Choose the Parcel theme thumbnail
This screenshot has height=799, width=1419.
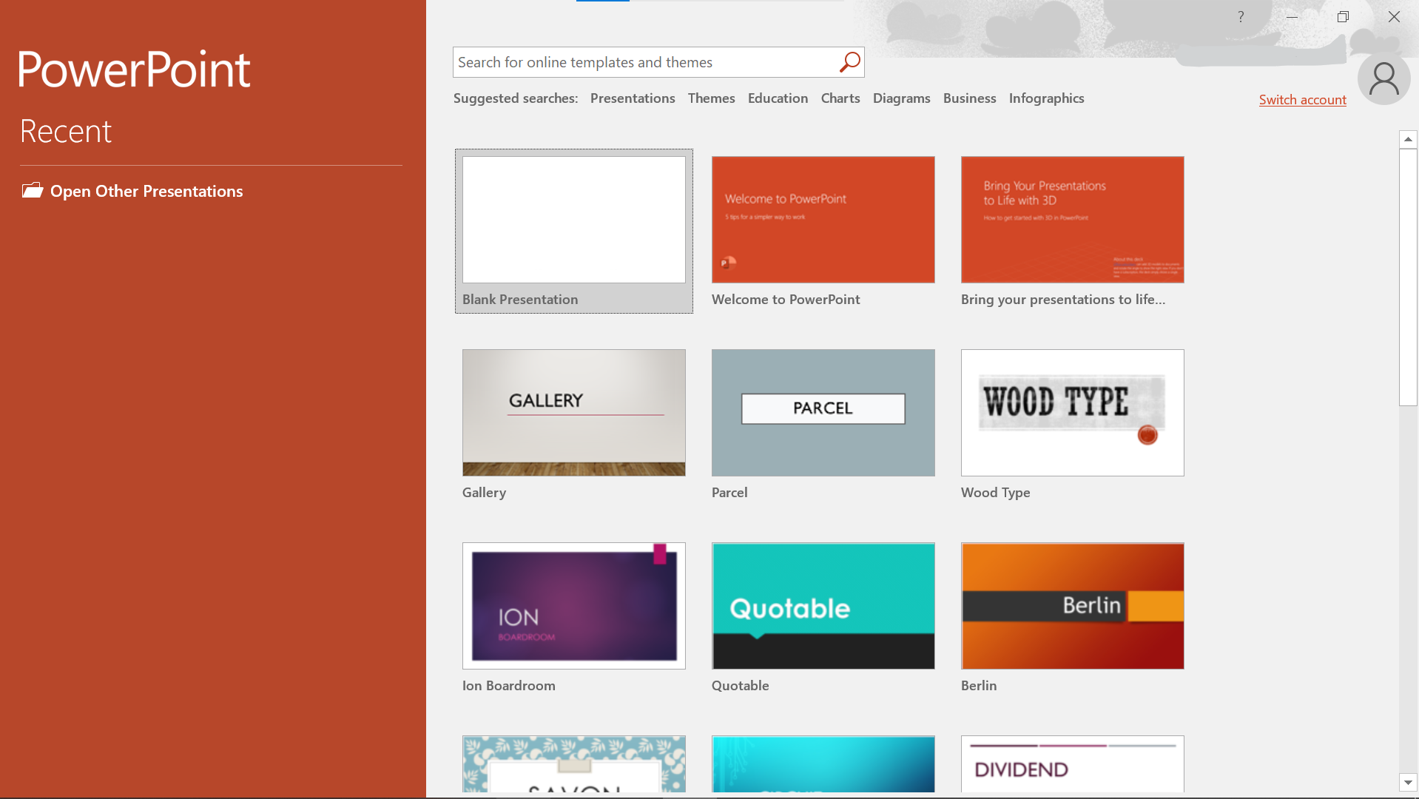tap(823, 413)
